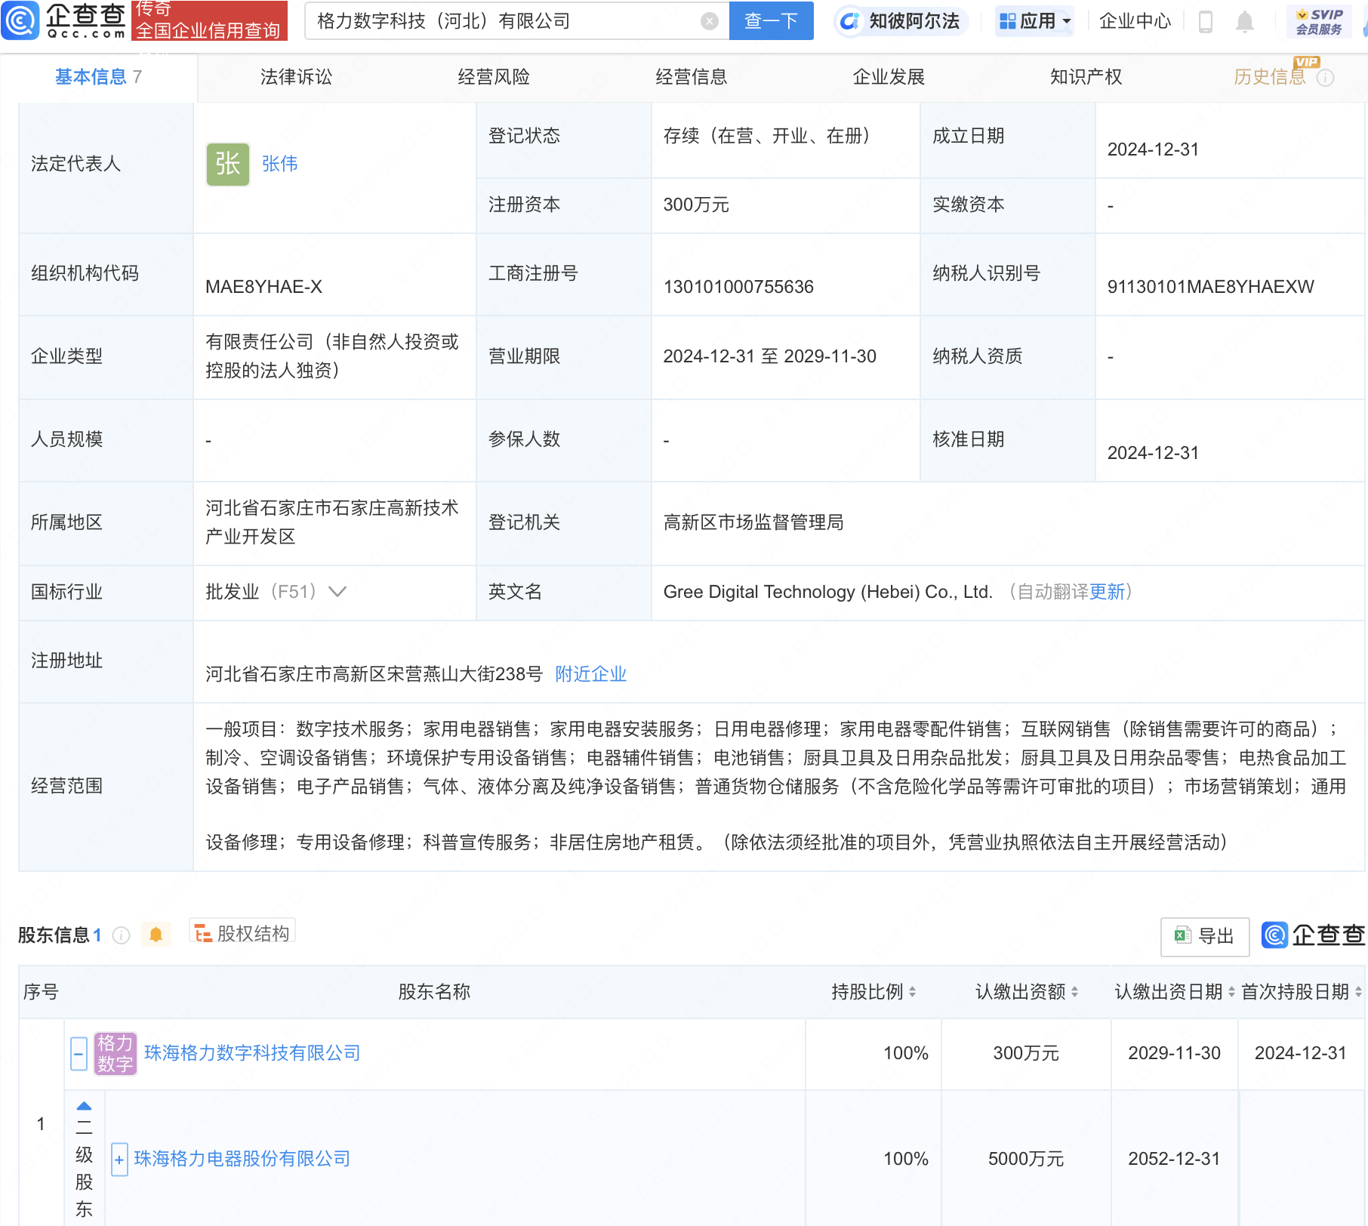This screenshot has height=1226, width=1368.
Task: Click the business term 2024-12-31 至 2029-11-30
Action: click(x=769, y=356)
